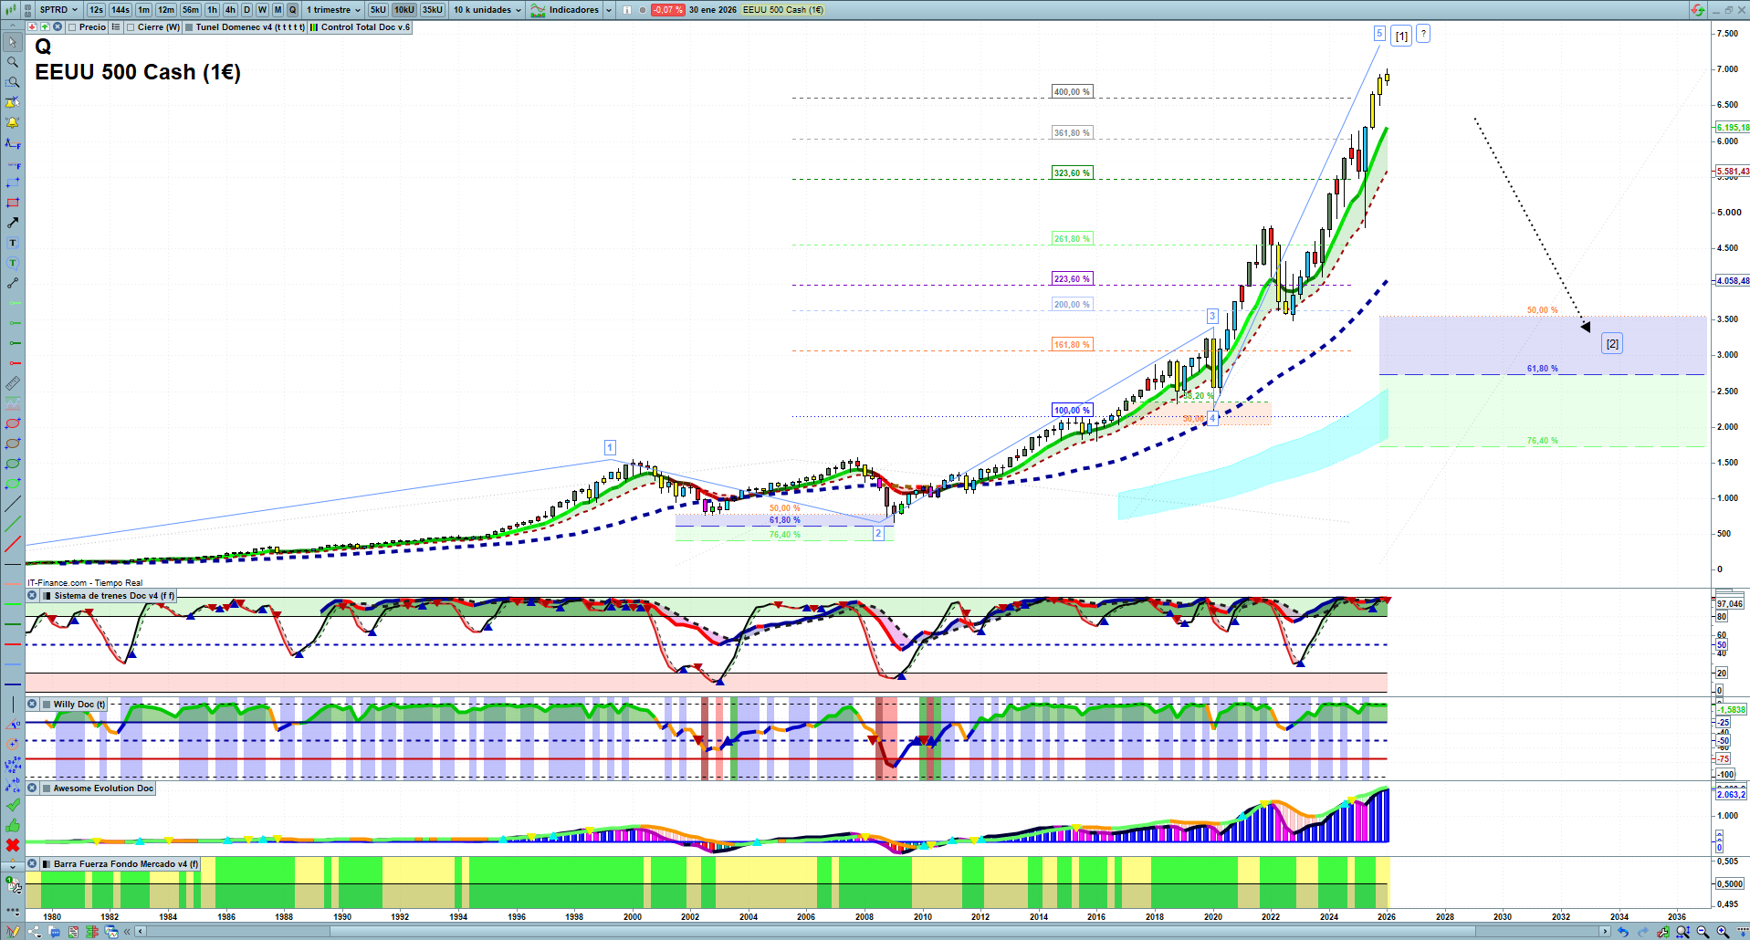Screen dimensions: 1750x940
Task: Open the Control Total Doc v.6 label
Action: (x=364, y=27)
